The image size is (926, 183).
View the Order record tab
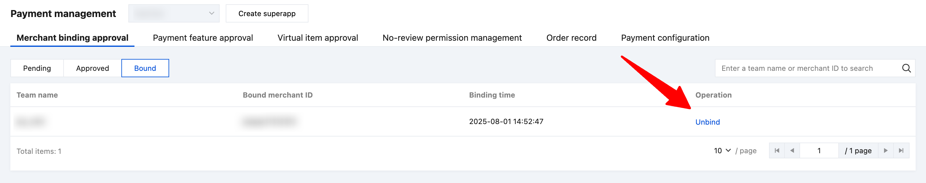571,38
